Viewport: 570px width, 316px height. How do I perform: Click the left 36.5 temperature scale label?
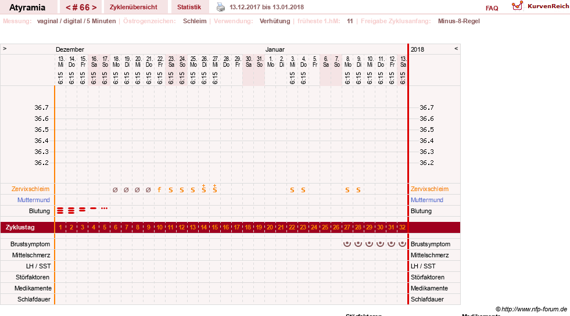41,130
